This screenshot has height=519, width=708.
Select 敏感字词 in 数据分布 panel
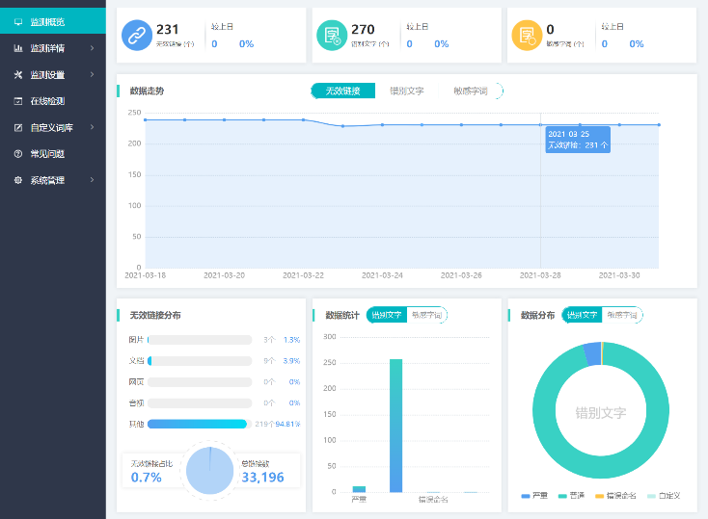coord(622,315)
